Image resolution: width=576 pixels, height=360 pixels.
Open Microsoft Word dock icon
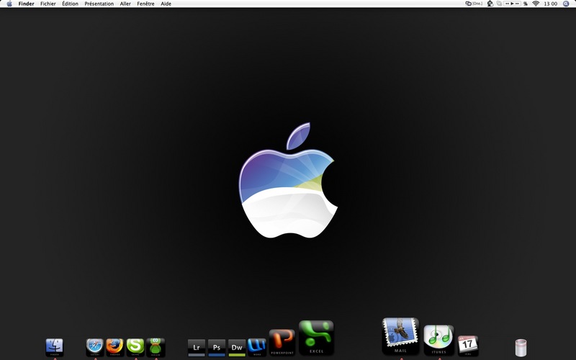tap(257, 348)
